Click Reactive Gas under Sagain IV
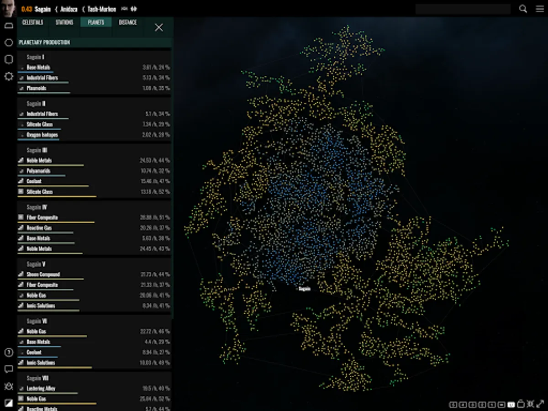This screenshot has width=548, height=411. tap(39, 228)
